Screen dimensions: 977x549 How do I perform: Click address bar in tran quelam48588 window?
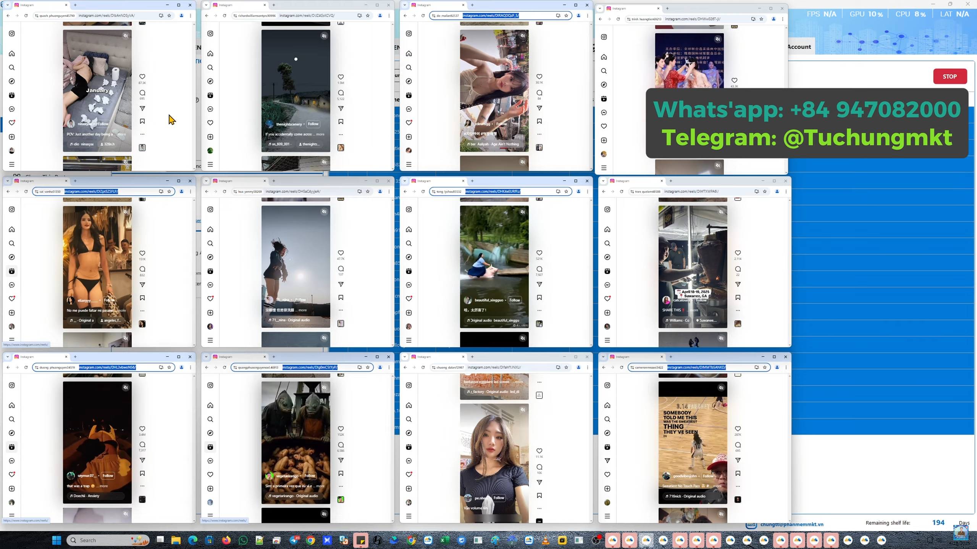[x=699, y=192]
